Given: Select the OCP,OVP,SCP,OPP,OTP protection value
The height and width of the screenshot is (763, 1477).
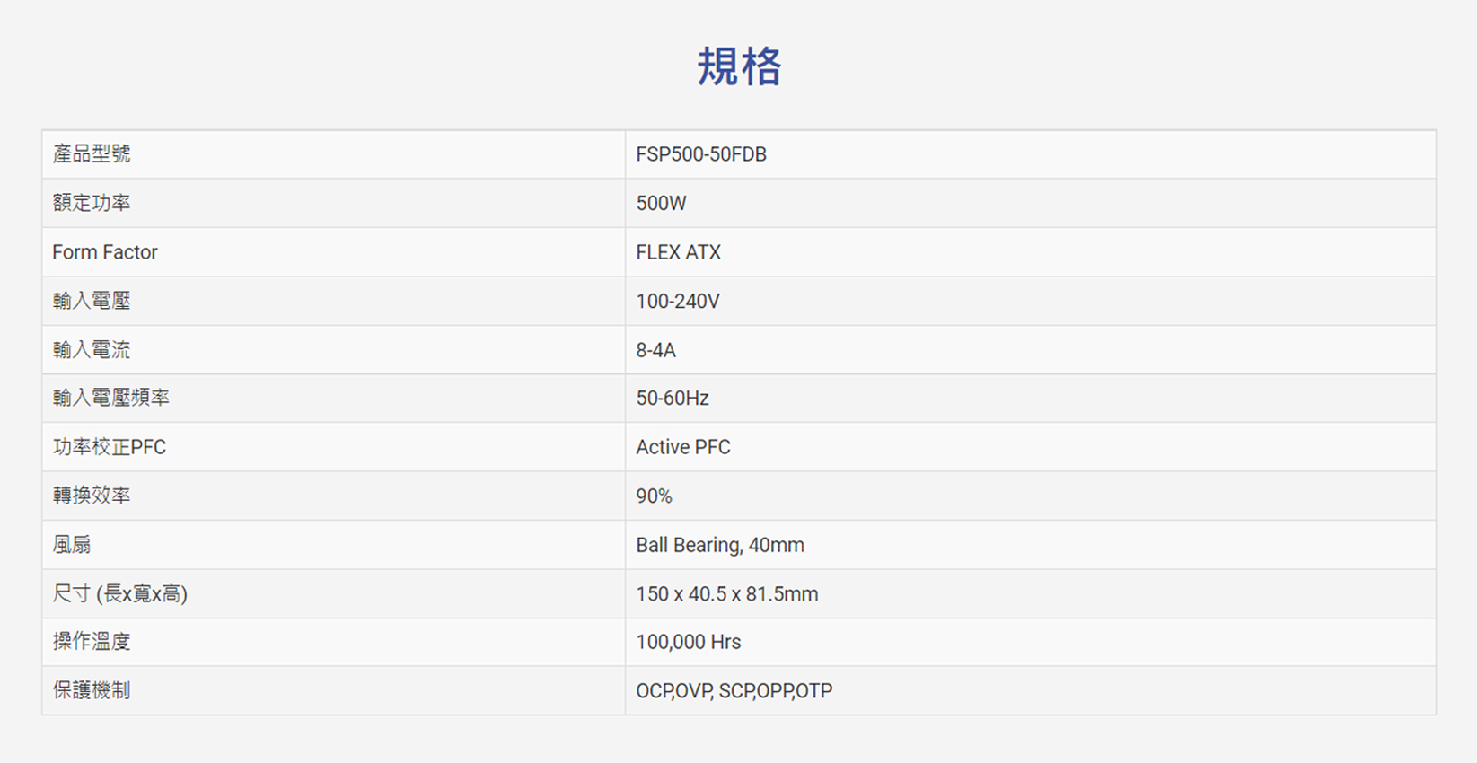Looking at the screenshot, I should [734, 691].
